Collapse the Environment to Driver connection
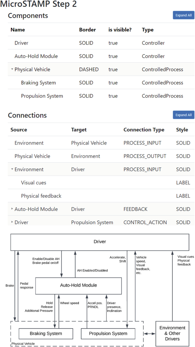This screenshot has width=195, height=347. 11,169
